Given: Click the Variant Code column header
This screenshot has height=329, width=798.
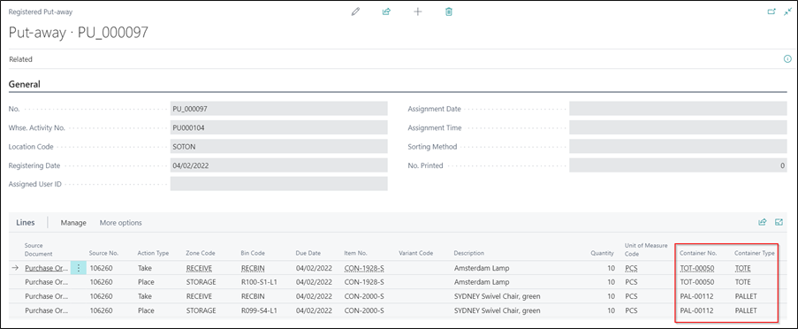Looking at the screenshot, I should [416, 253].
